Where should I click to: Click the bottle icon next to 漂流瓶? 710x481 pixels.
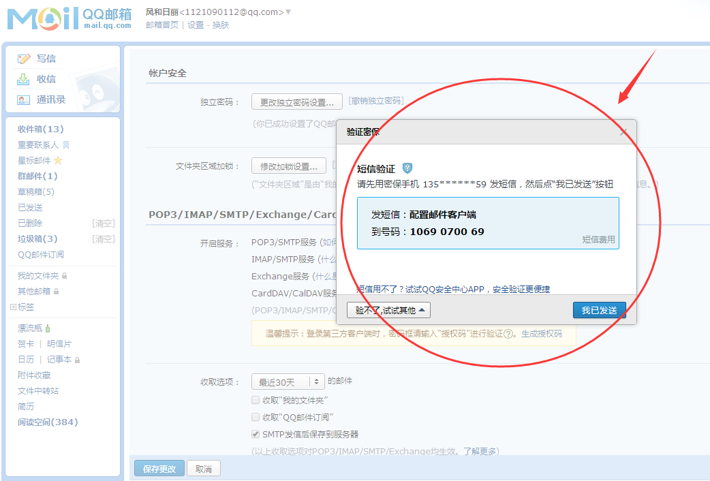pos(48,328)
